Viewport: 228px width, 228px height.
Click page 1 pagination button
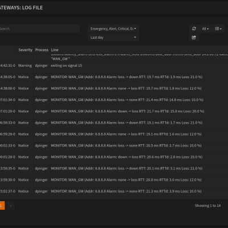coord(2,206)
